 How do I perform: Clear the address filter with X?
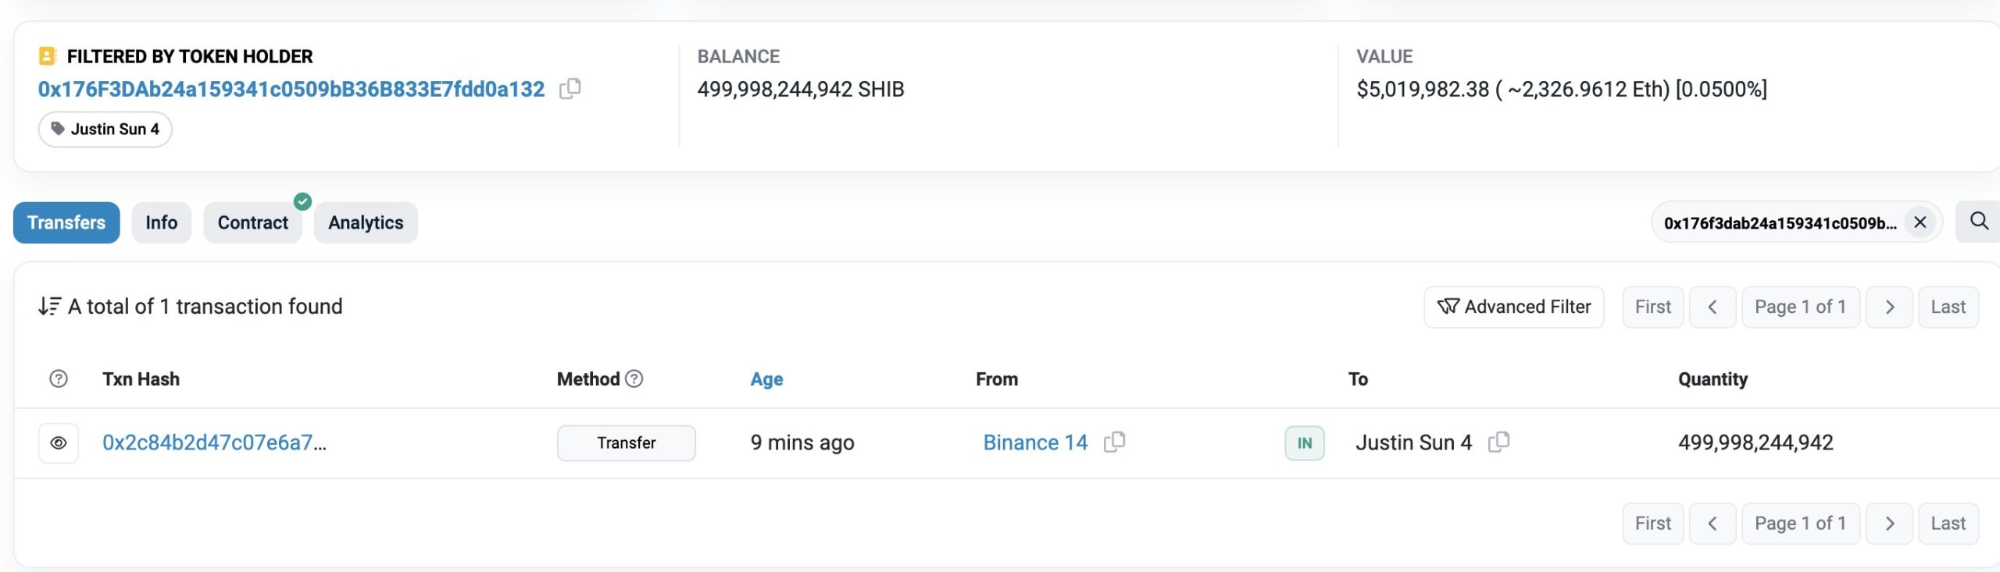pos(1920,223)
